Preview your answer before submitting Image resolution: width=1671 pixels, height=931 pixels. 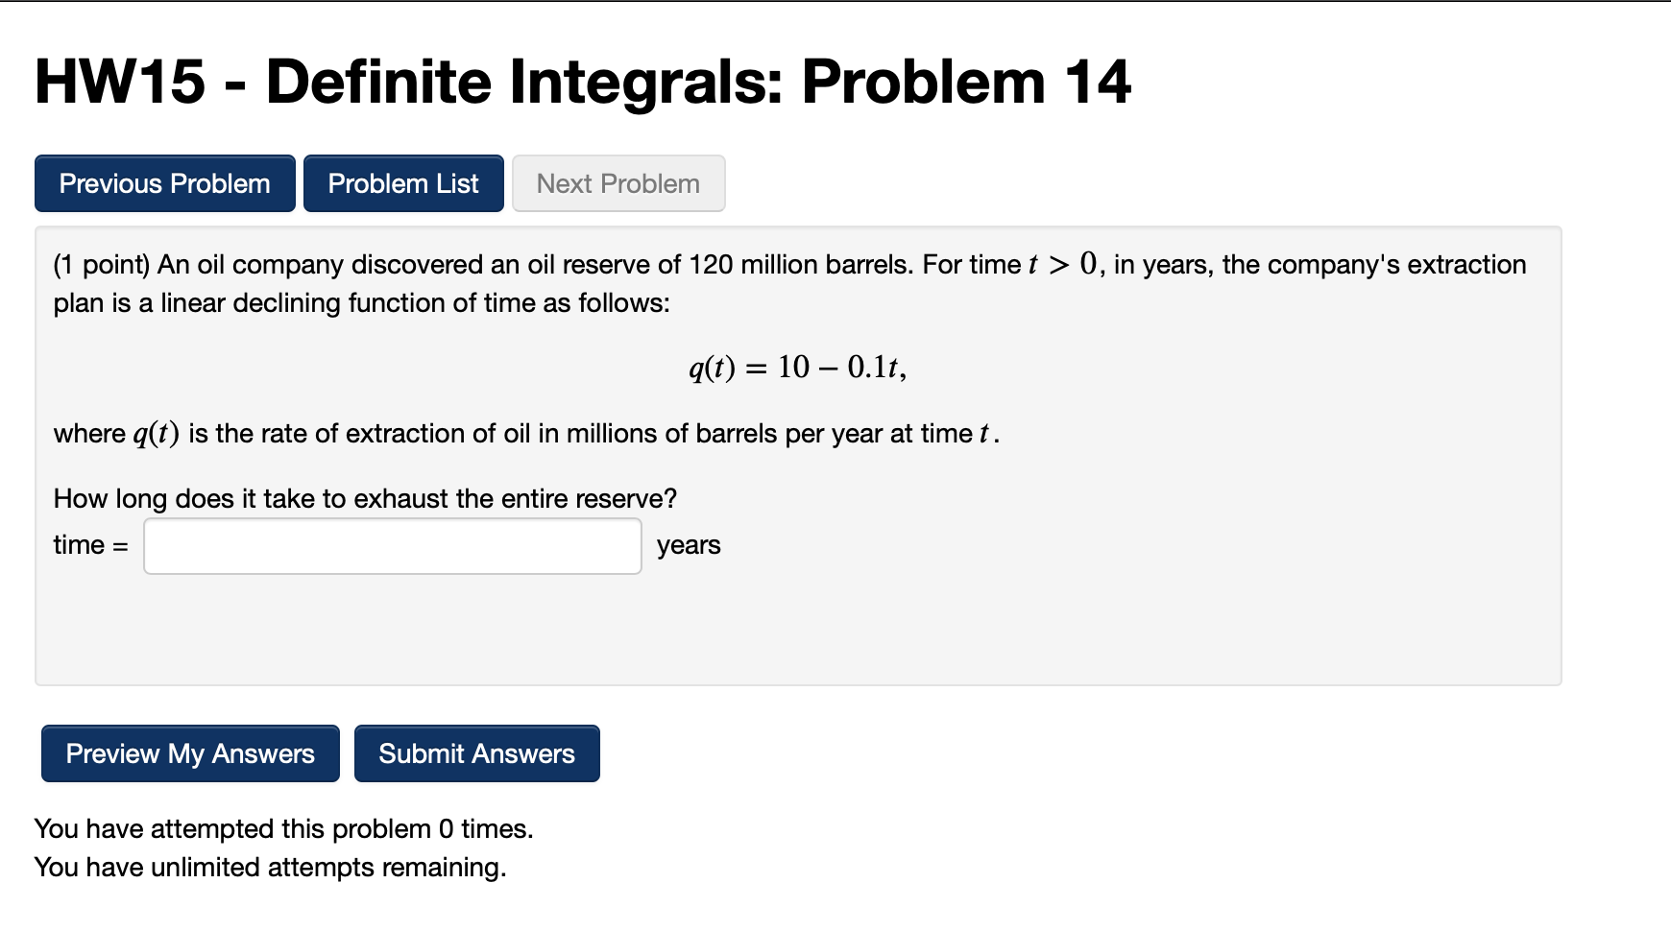[x=189, y=753]
